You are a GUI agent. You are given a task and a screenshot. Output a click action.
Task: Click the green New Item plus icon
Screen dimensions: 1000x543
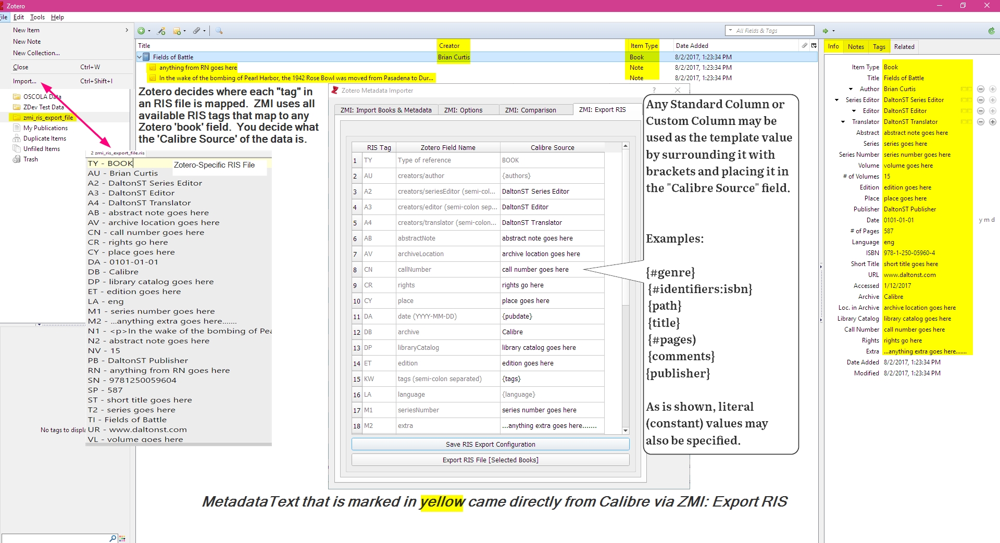click(142, 31)
